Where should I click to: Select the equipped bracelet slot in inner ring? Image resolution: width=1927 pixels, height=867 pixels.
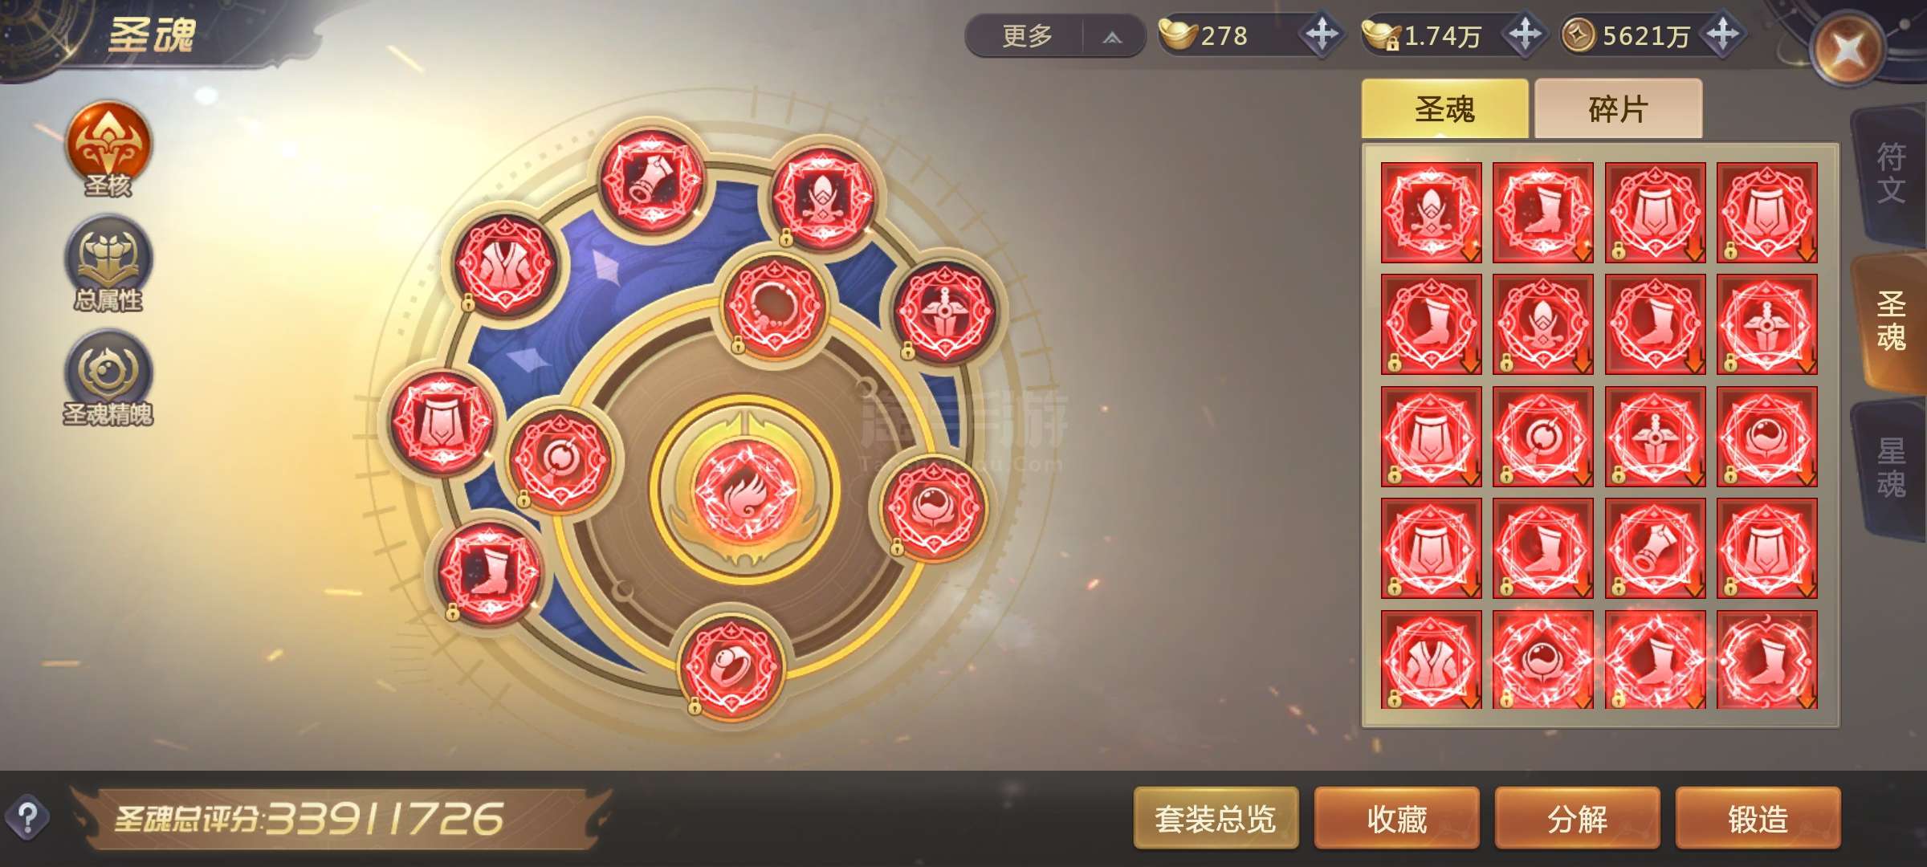(x=773, y=305)
